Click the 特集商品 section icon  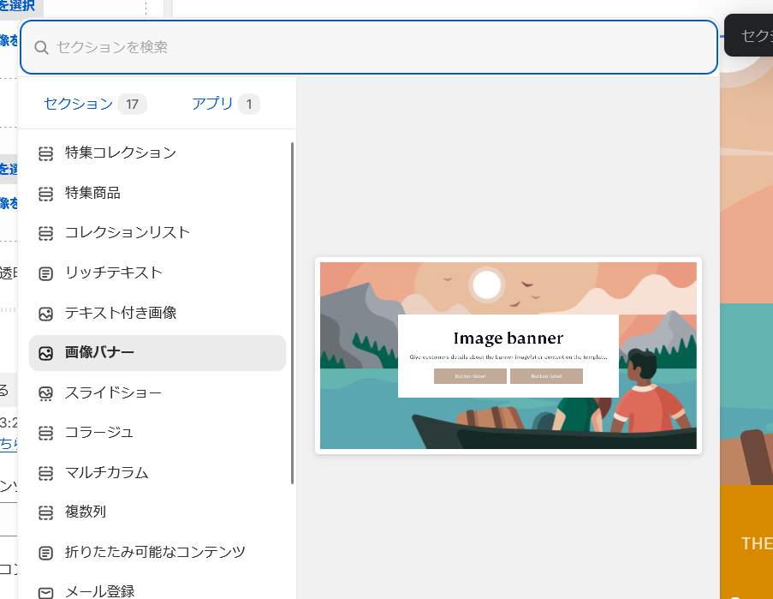click(x=46, y=194)
